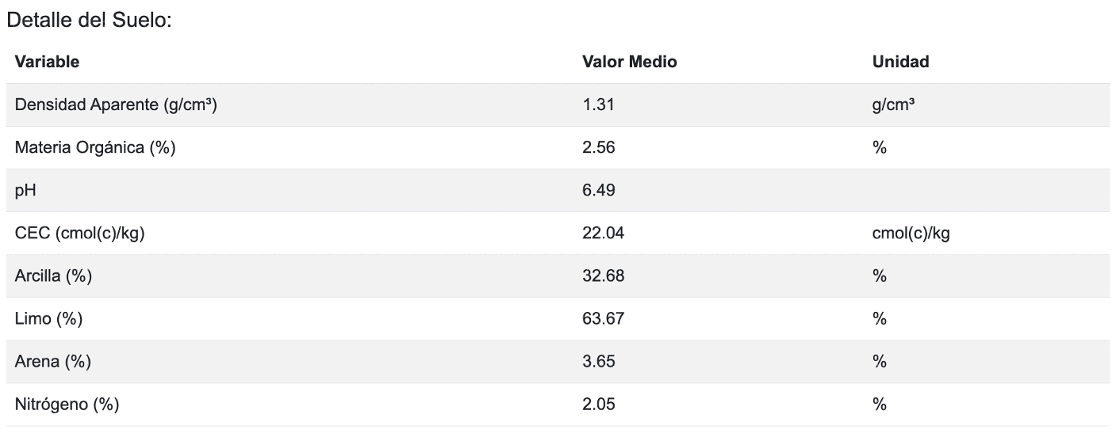Select the "Limo (%)" row label

48,319
